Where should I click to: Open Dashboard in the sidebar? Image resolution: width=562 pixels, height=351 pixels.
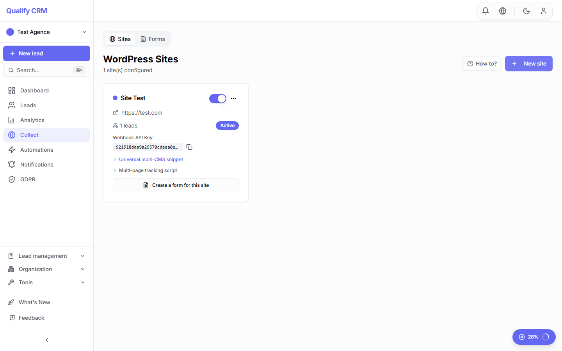(x=46, y=90)
